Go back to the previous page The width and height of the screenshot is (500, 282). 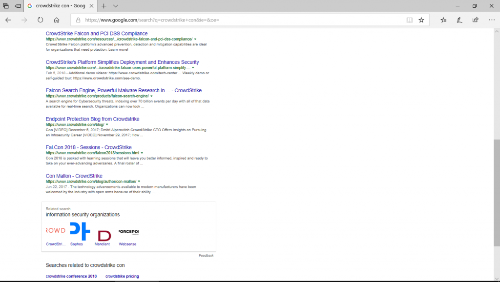pos(8,20)
